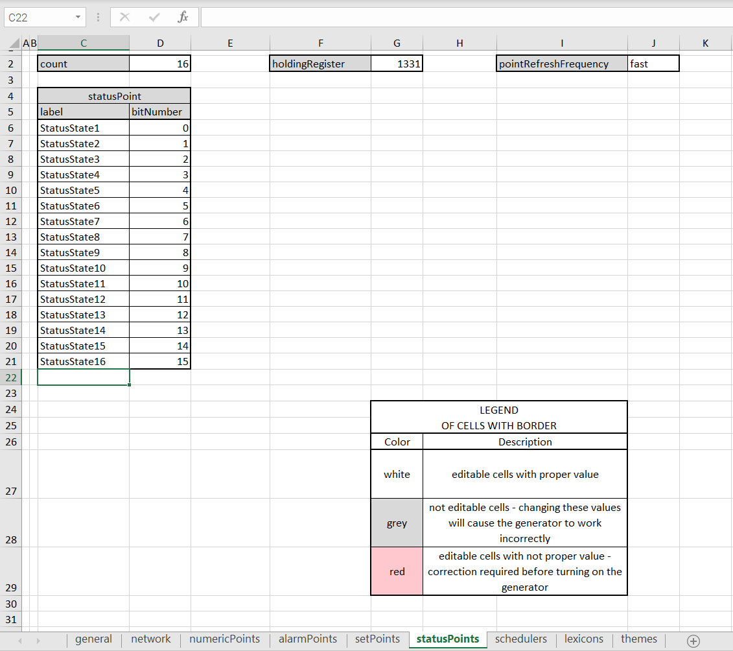Click the Enter checkmark icon in formula bar

154,18
